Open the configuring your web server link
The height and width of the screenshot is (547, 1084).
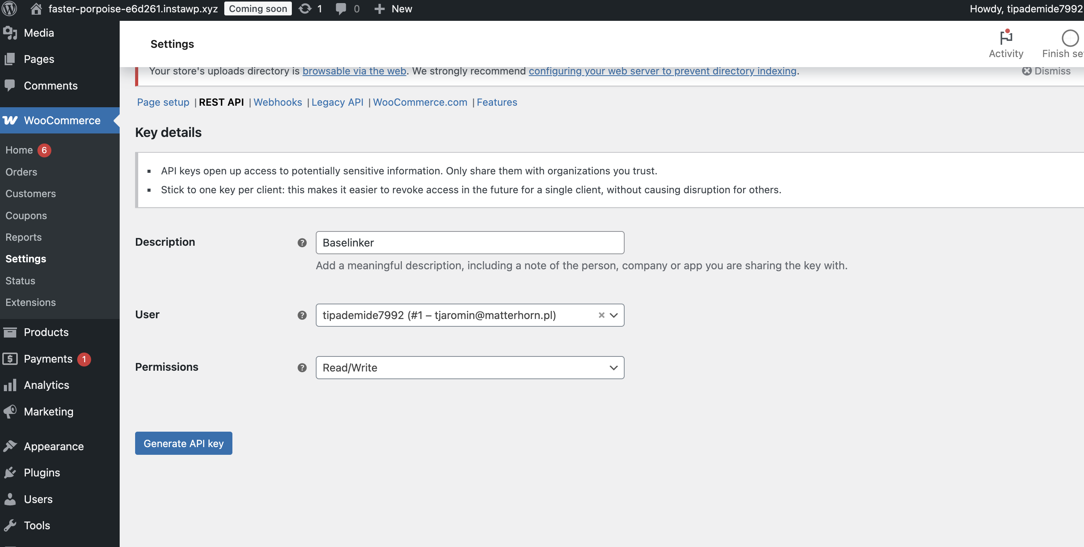(x=663, y=71)
